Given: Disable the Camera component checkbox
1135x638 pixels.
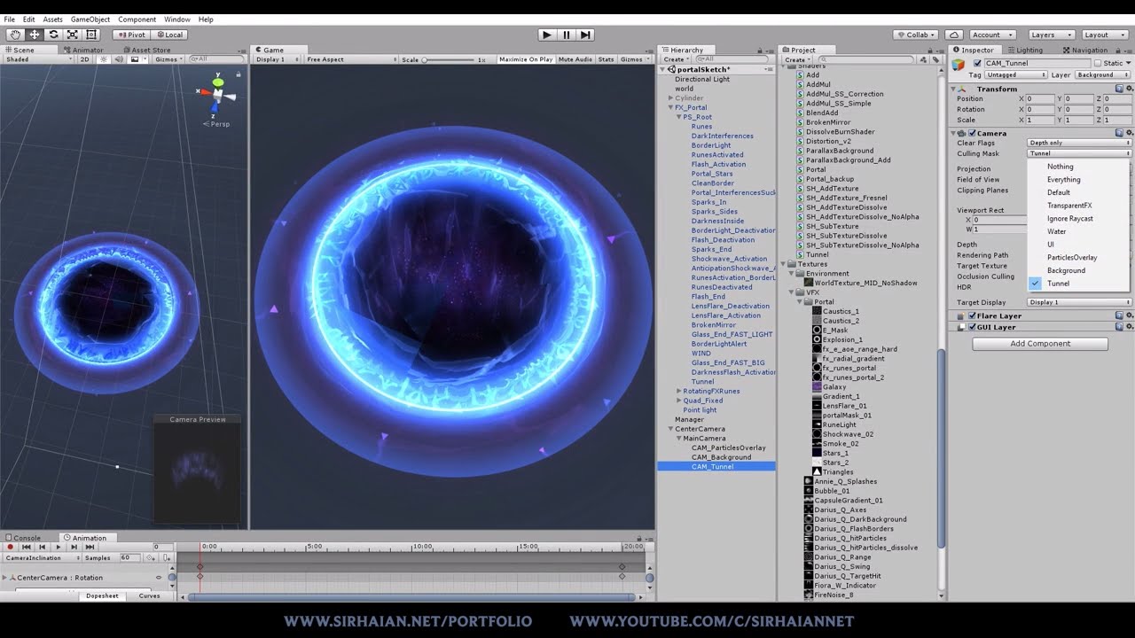Looking at the screenshot, I should [972, 133].
